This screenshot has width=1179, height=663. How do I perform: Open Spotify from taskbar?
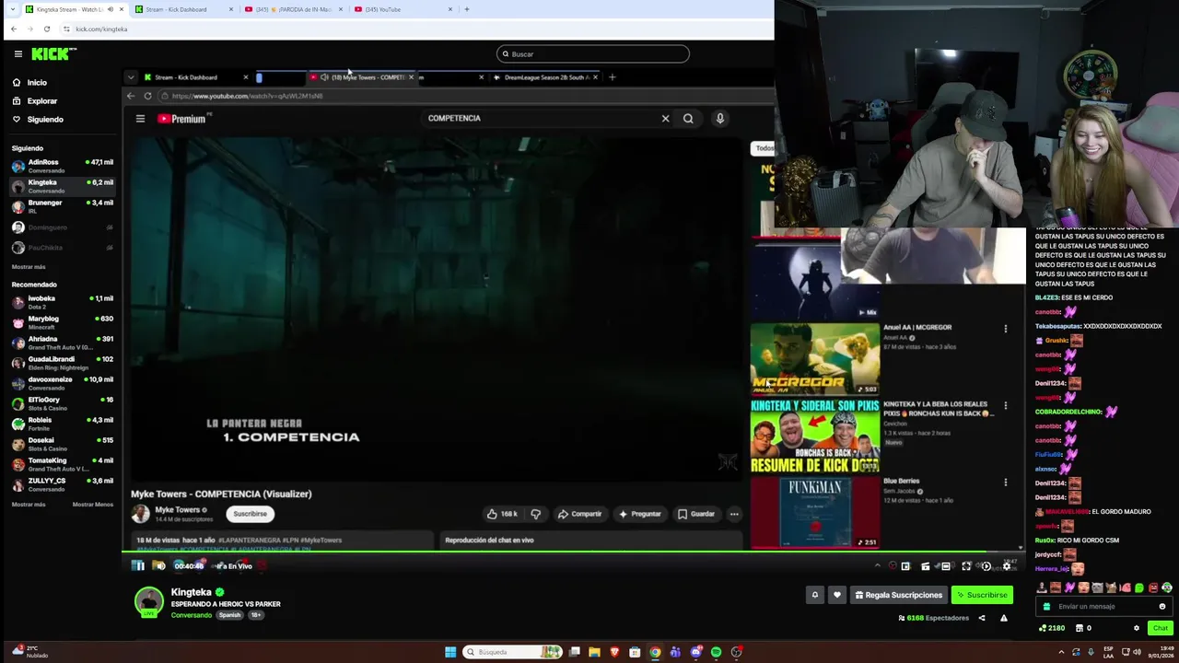coord(716,652)
